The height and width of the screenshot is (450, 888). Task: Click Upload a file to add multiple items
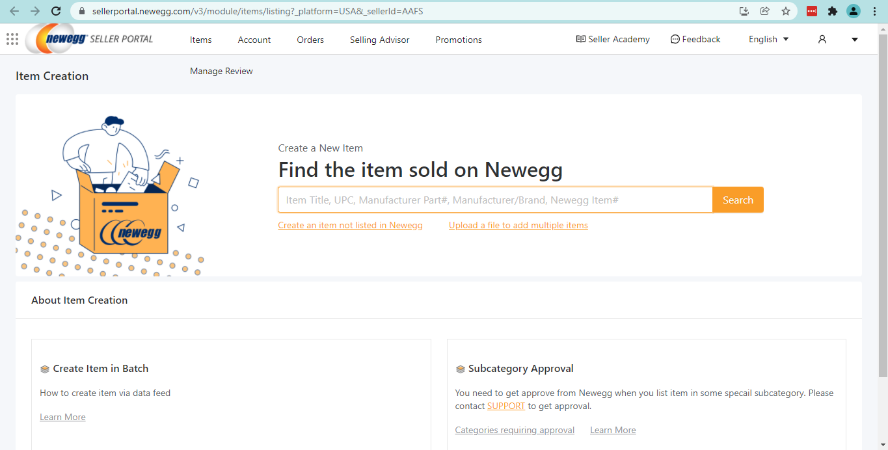pyautogui.click(x=518, y=225)
